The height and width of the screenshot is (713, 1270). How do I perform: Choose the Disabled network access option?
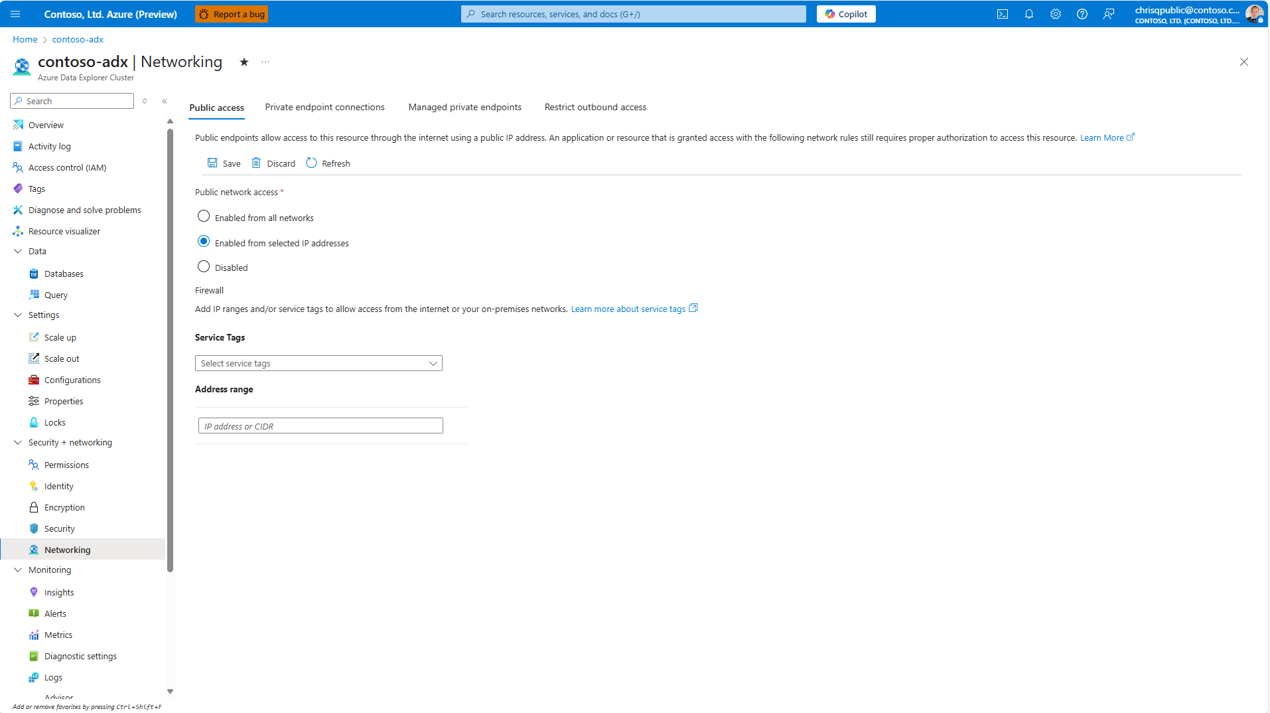click(x=204, y=266)
